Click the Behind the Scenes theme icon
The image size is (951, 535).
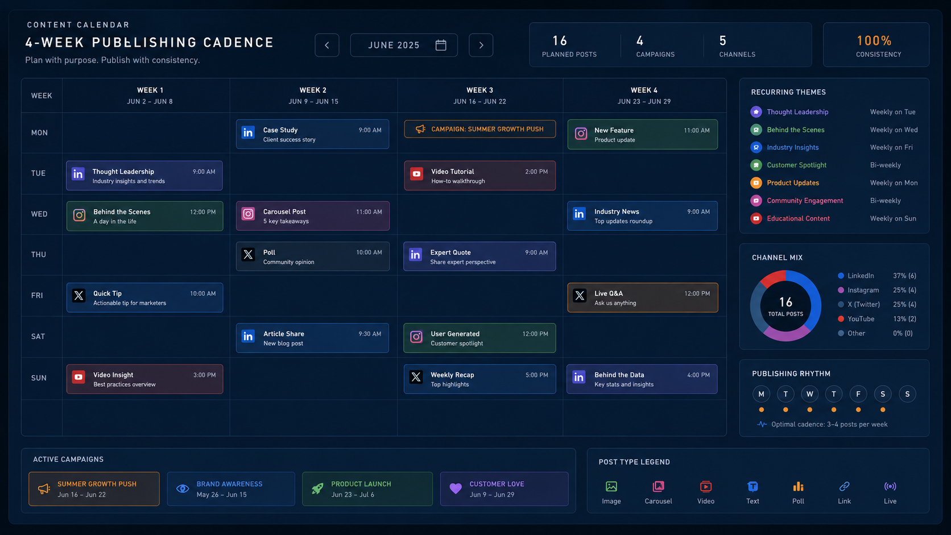[756, 130]
